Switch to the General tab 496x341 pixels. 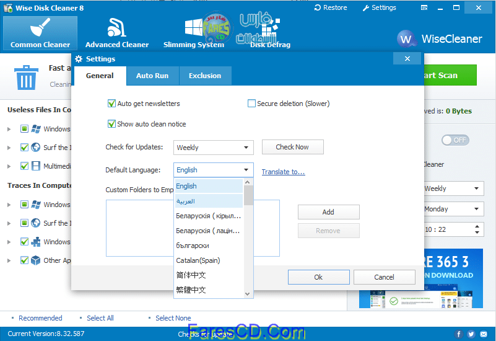point(100,76)
